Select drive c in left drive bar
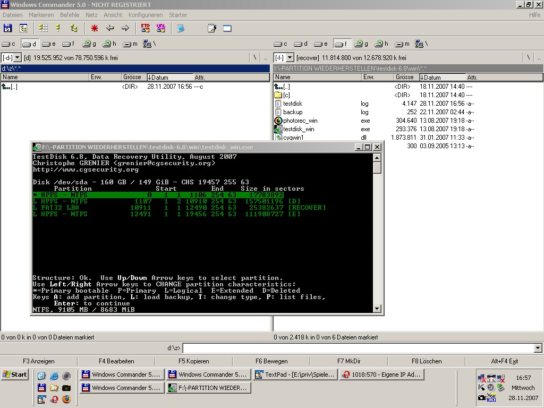Screen dimensions: 544x408 point(8,44)
